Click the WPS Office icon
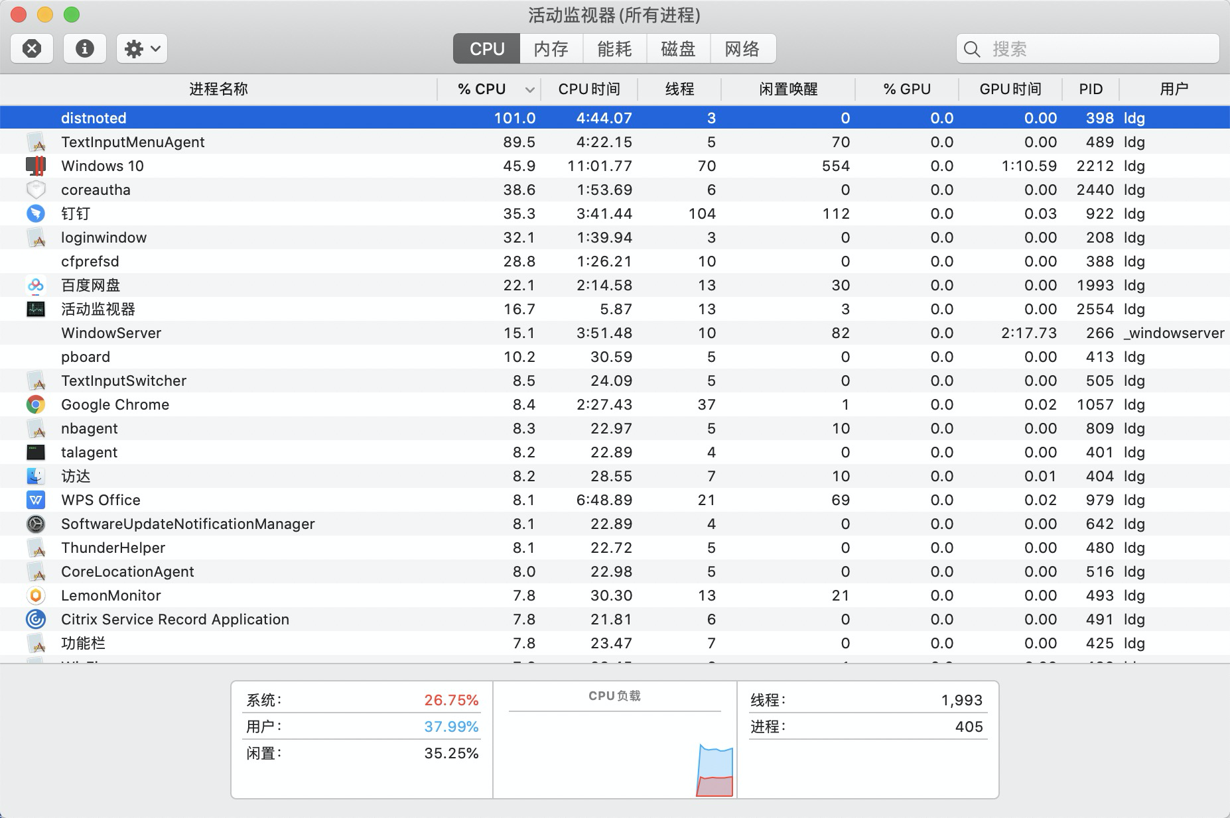The image size is (1230, 818). click(x=36, y=500)
